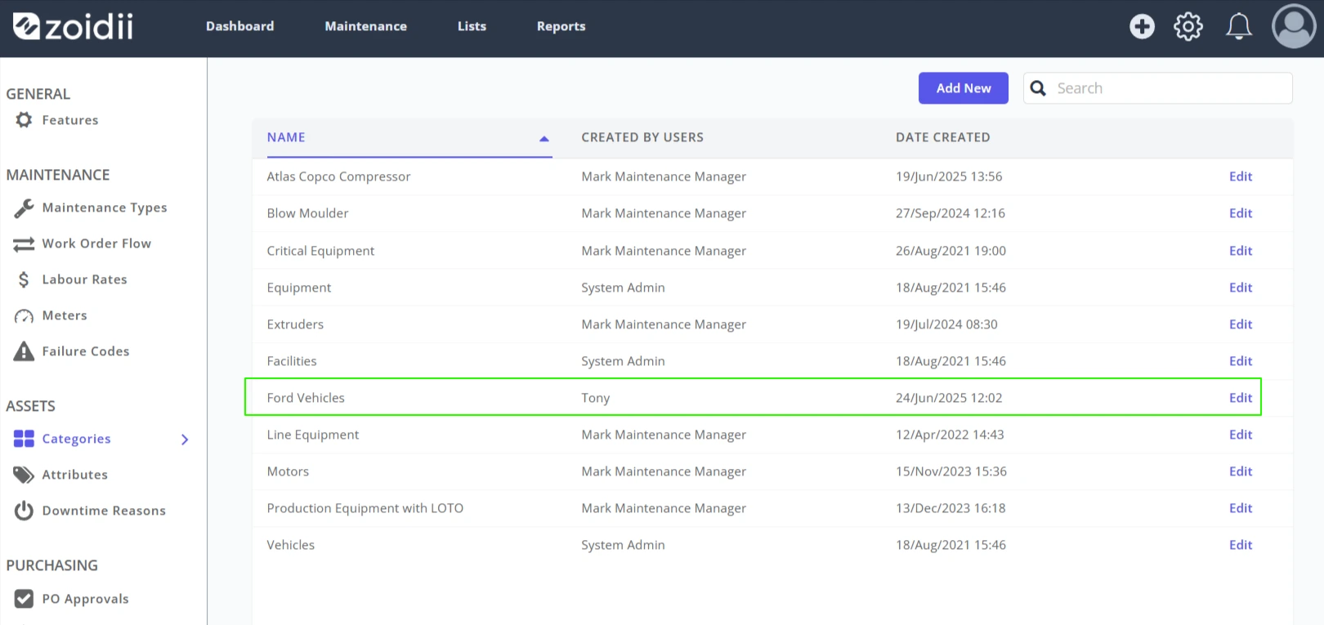Click the Attributes tags icon
The width and height of the screenshot is (1324, 625).
[24, 475]
